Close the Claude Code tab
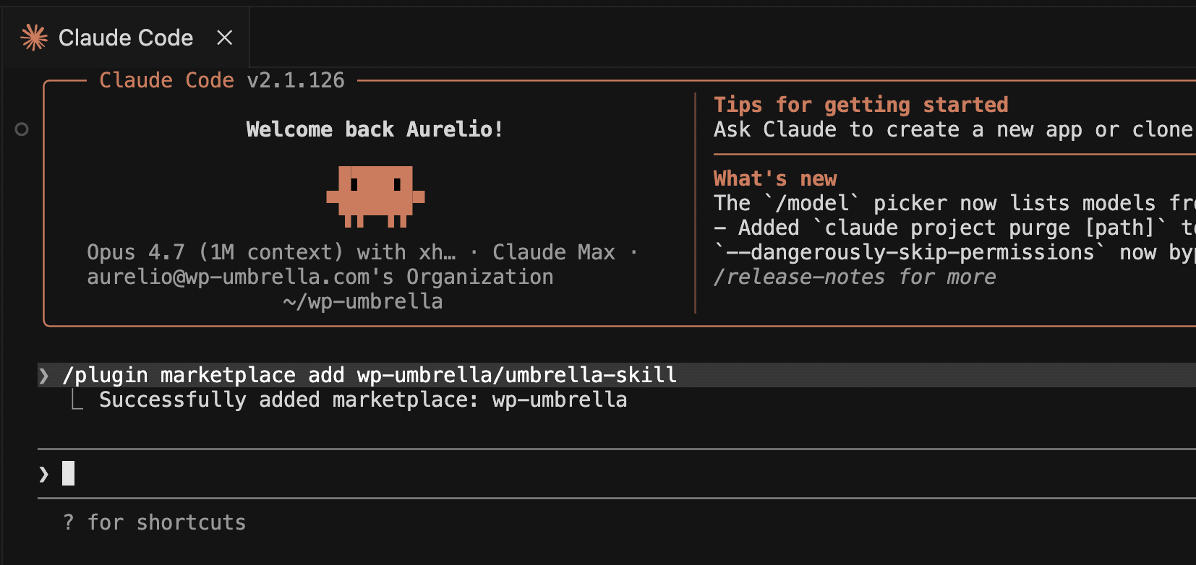 coord(225,38)
